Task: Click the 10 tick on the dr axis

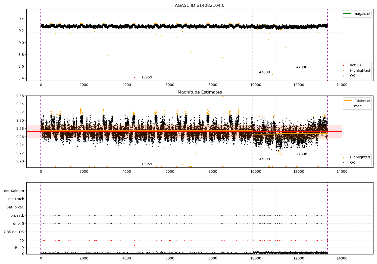Action: (22, 241)
